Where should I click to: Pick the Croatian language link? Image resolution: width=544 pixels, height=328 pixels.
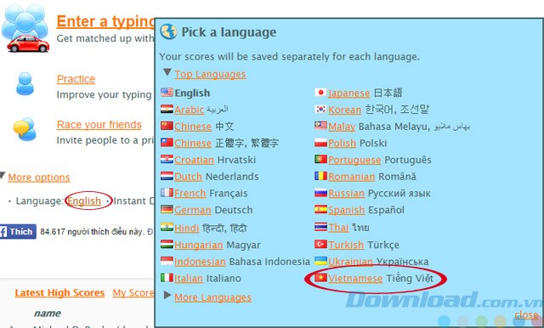pyautogui.click(x=194, y=160)
